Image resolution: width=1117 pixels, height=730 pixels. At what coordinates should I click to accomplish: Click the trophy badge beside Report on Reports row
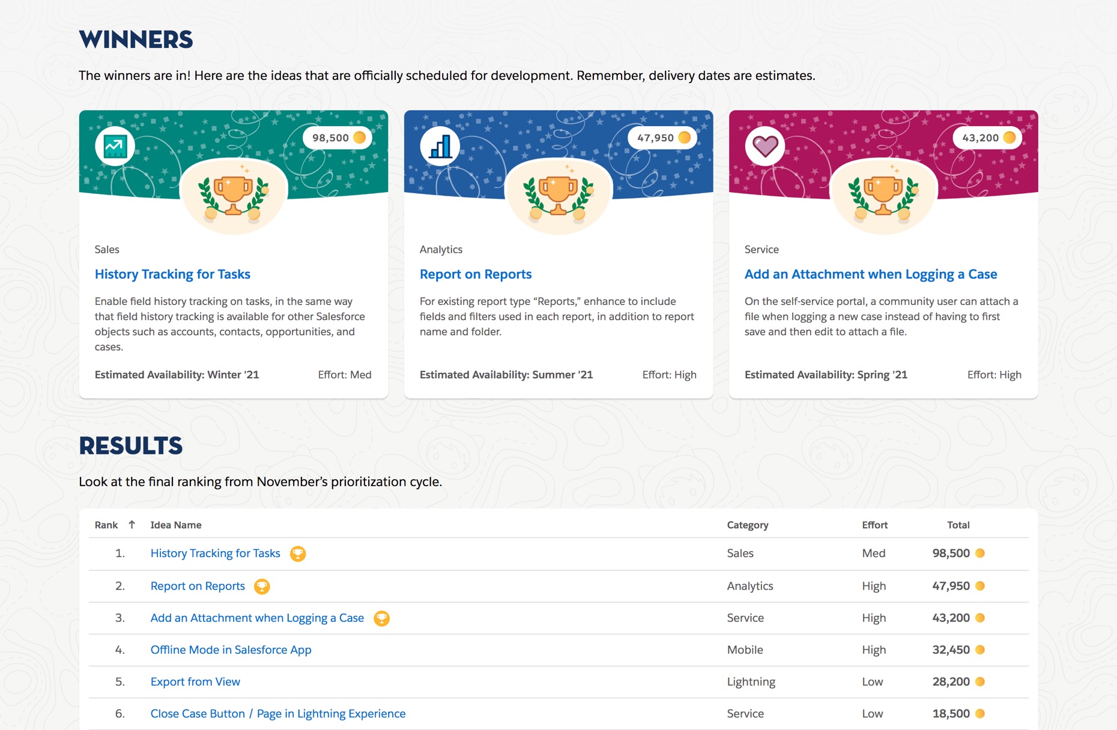click(262, 587)
